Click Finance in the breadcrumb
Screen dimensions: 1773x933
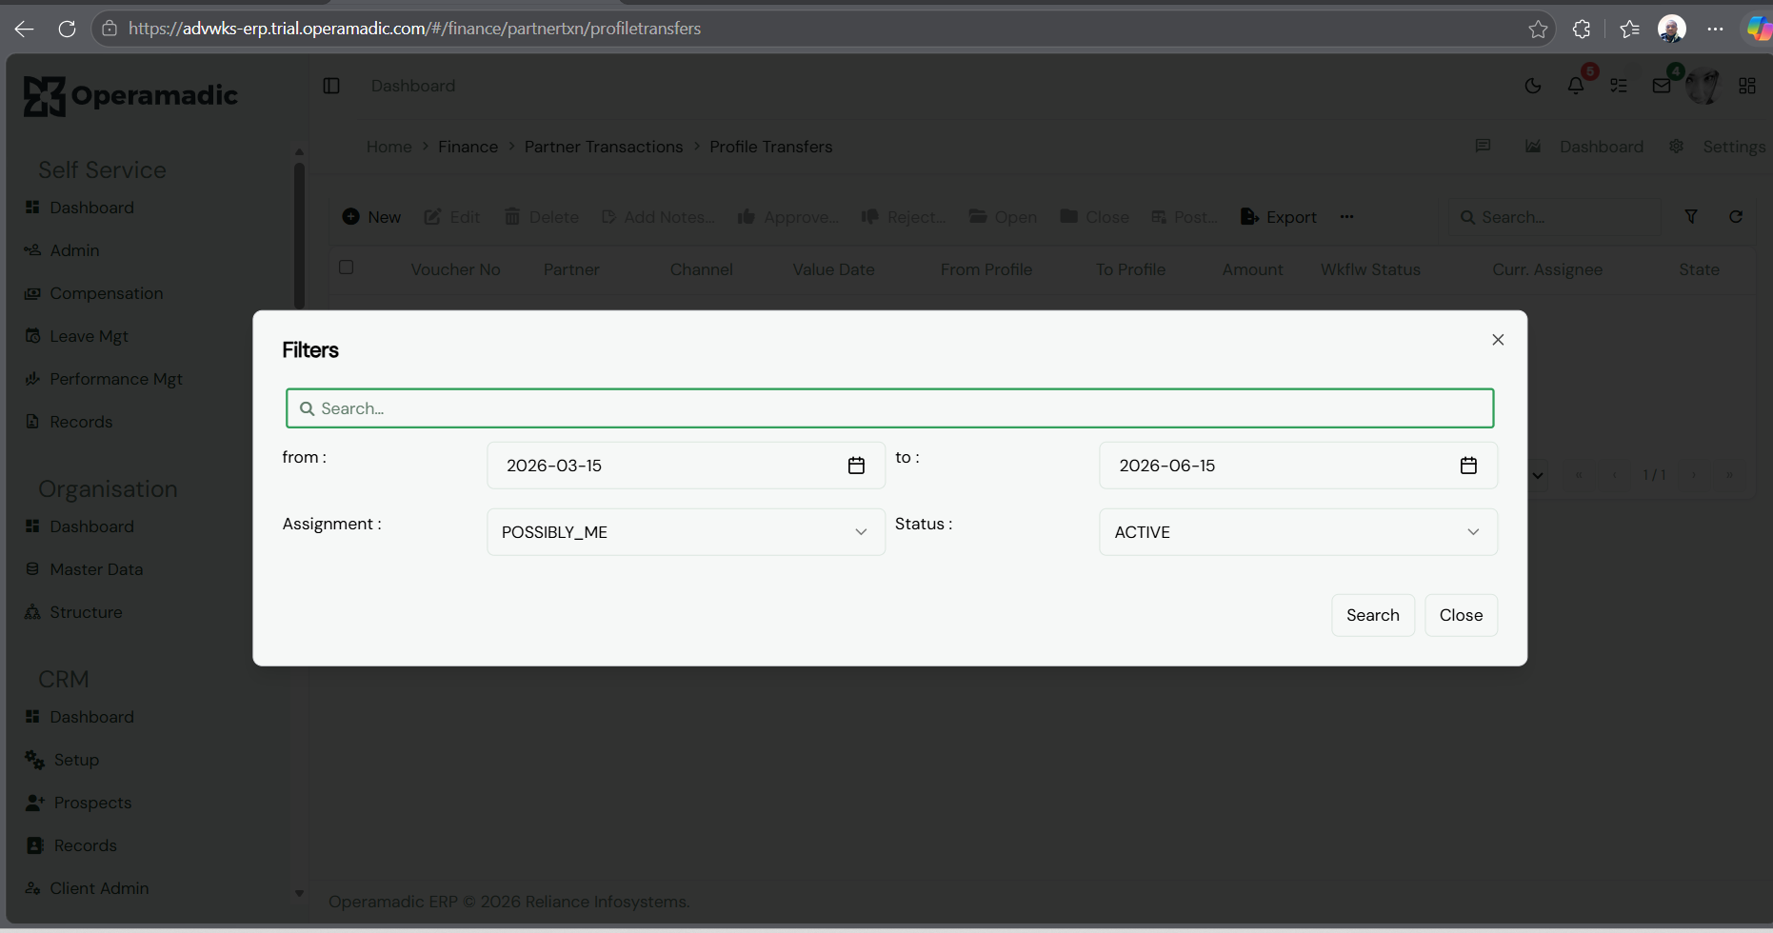click(468, 147)
